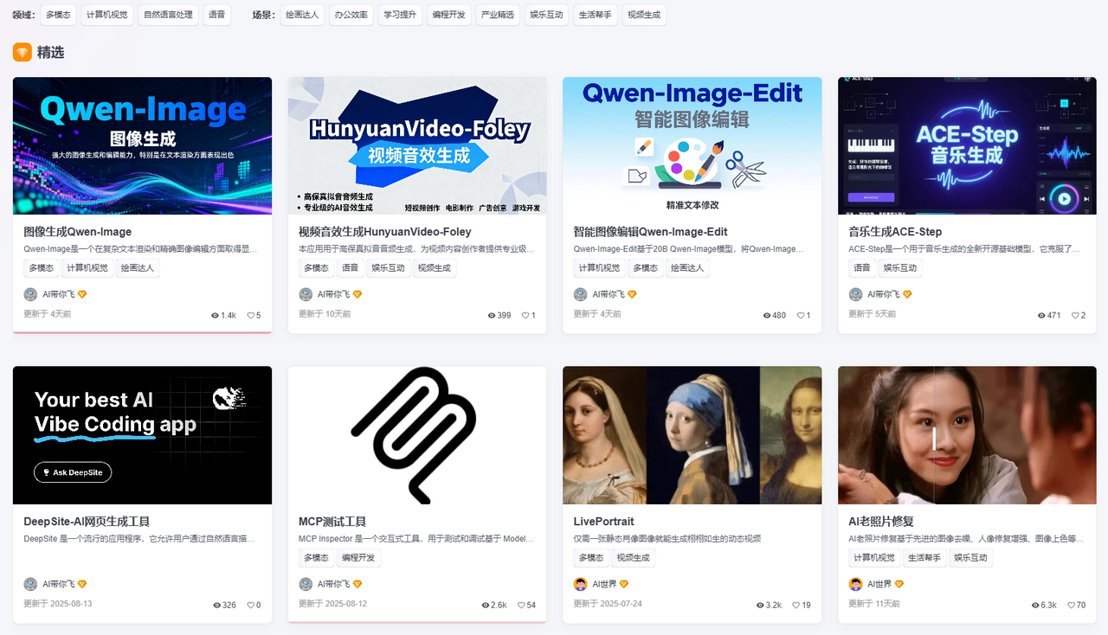Click the views eye icon on LivePortrait card
The width and height of the screenshot is (1108, 635).
761,606
